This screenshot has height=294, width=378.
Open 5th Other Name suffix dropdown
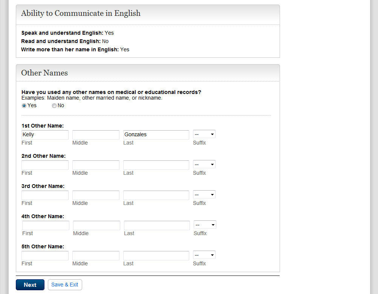(x=204, y=255)
